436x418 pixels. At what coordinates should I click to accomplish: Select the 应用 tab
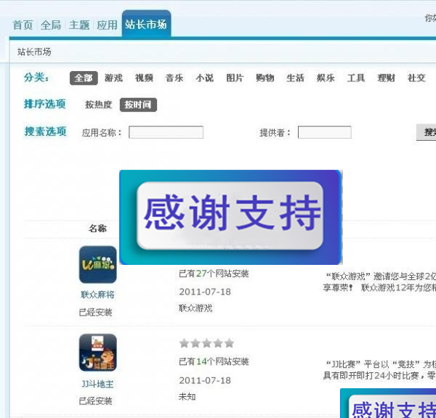107,25
